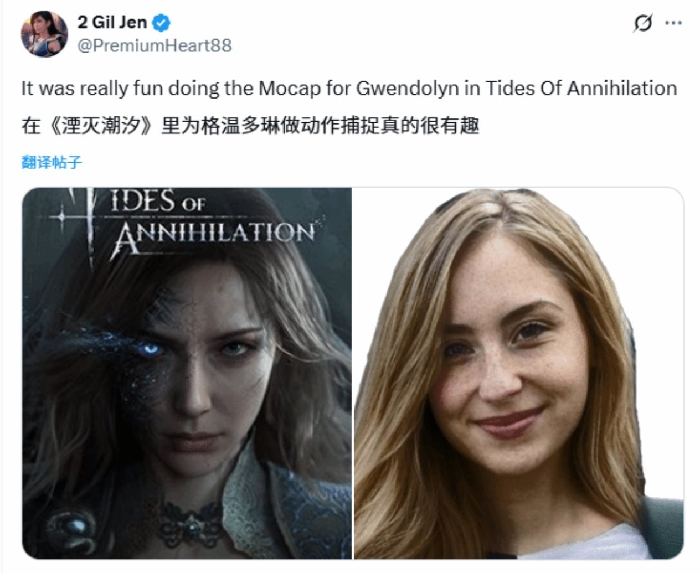Open the Tides of Annihilation poster image

pyautogui.click(x=187, y=373)
